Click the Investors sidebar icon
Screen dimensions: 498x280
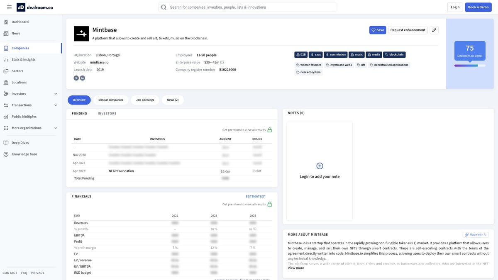(x=6, y=94)
